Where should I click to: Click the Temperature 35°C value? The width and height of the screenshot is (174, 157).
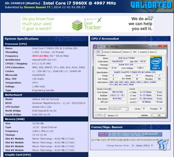[x=35, y=83]
